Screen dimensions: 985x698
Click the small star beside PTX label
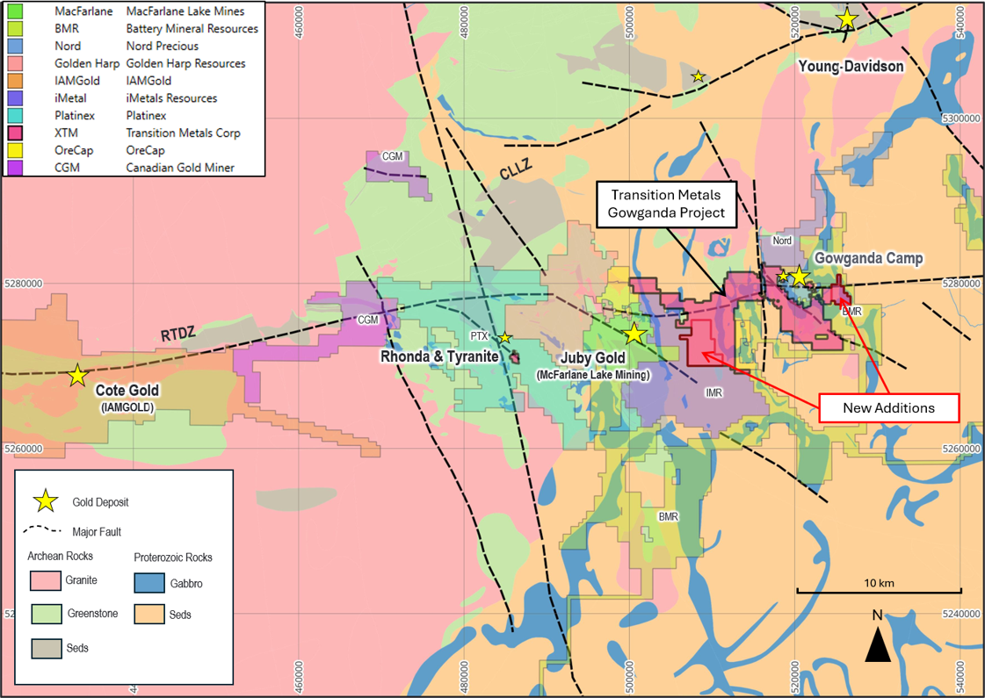[x=504, y=338]
